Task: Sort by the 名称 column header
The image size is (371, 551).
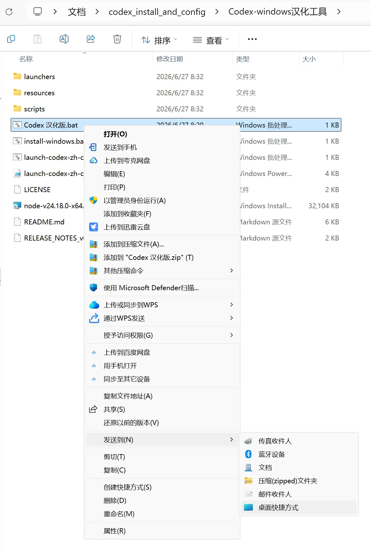Action: click(26, 59)
